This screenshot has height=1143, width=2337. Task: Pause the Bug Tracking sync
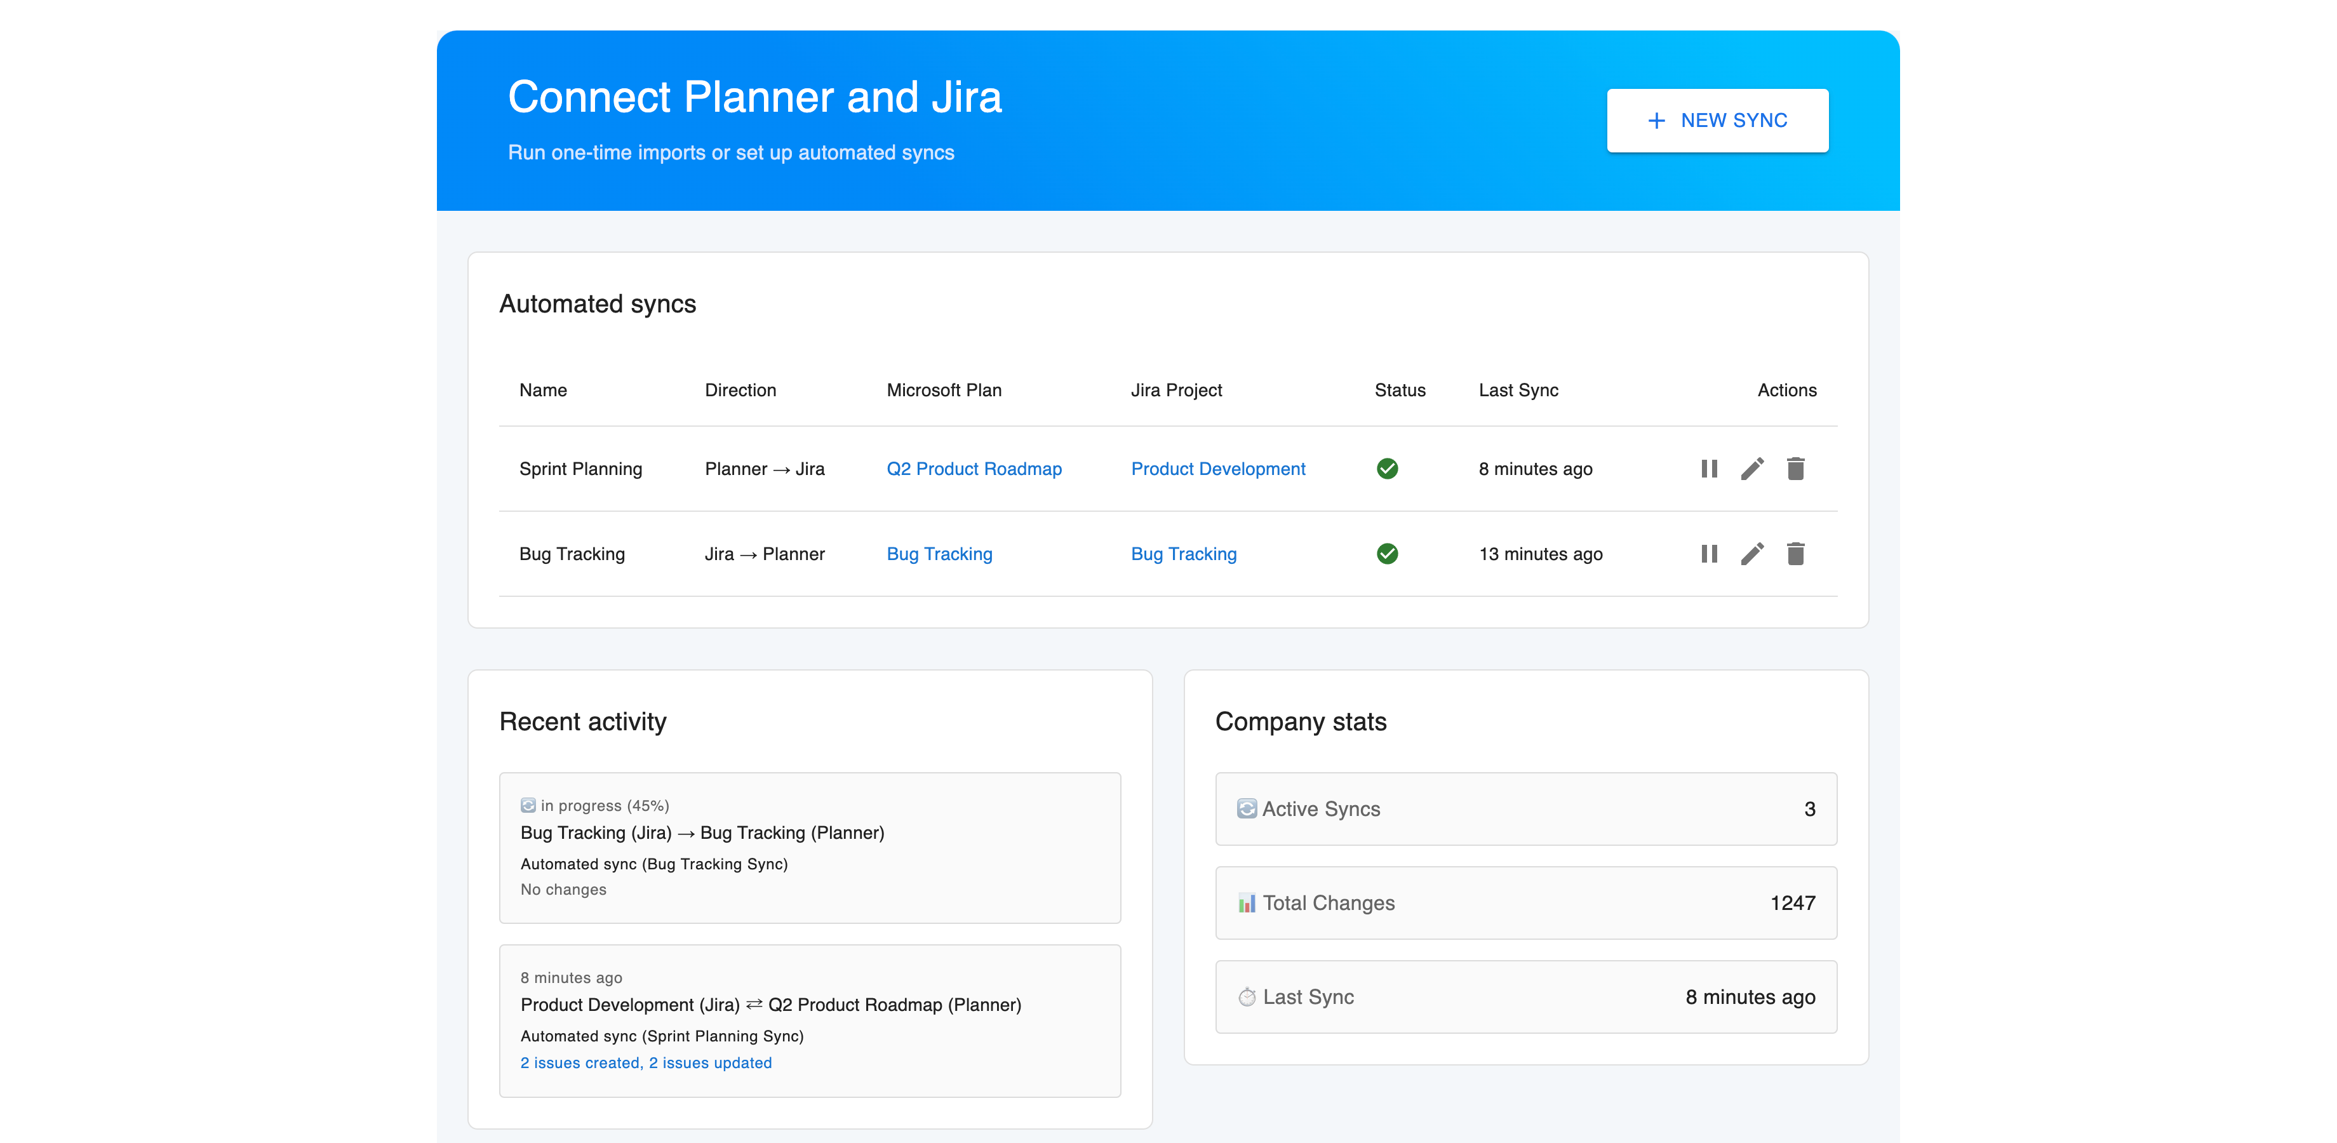coord(1709,553)
